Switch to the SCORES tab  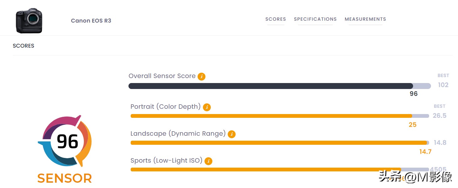point(275,19)
